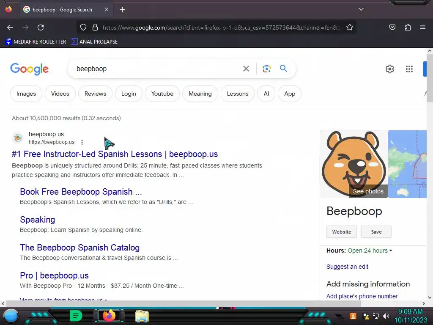
Task: Select the Youtube filter chip
Action: [x=162, y=94]
